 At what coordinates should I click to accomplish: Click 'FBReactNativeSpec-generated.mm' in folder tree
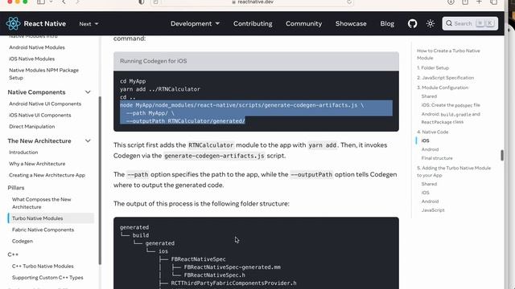(233, 267)
